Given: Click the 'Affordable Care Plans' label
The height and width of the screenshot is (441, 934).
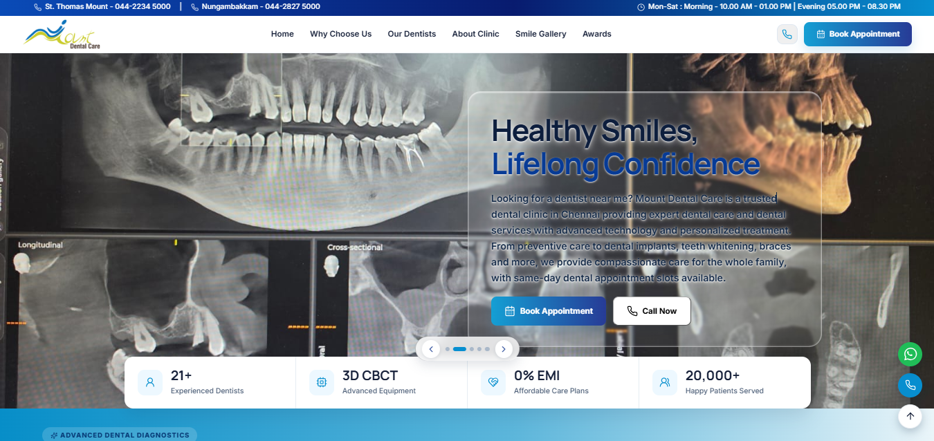Looking at the screenshot, I should click(551, 391).
